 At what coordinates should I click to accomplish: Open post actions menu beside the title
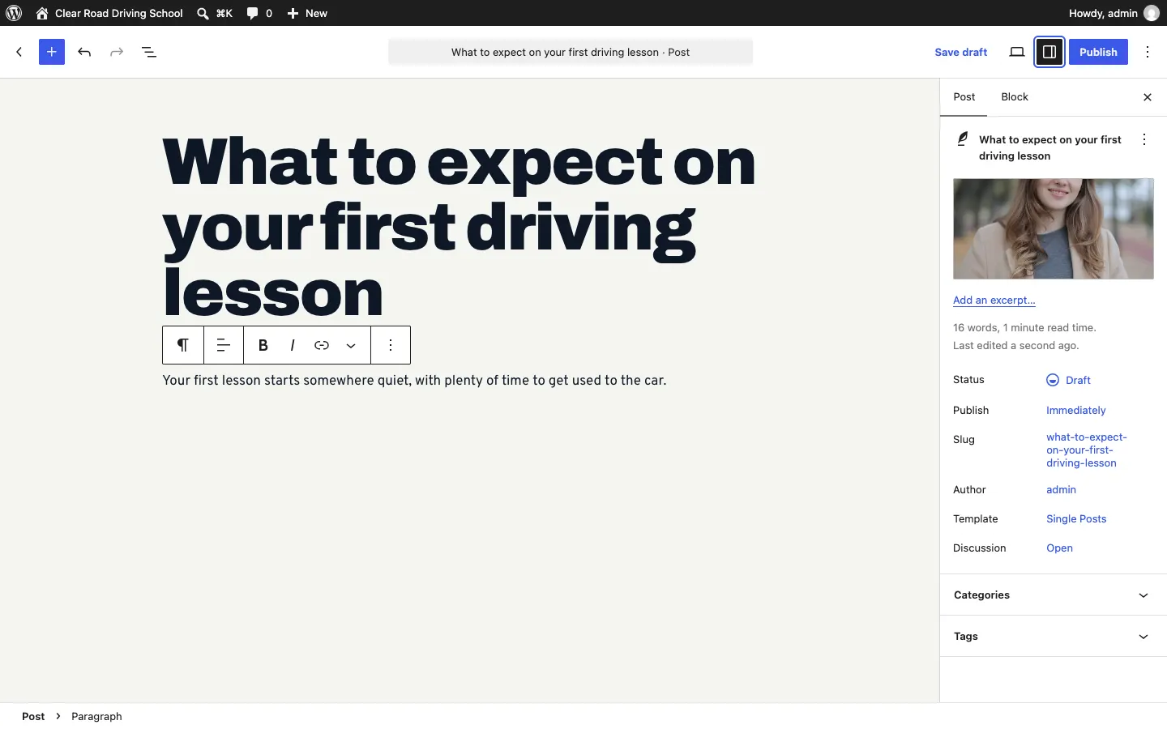point(1144,139)
